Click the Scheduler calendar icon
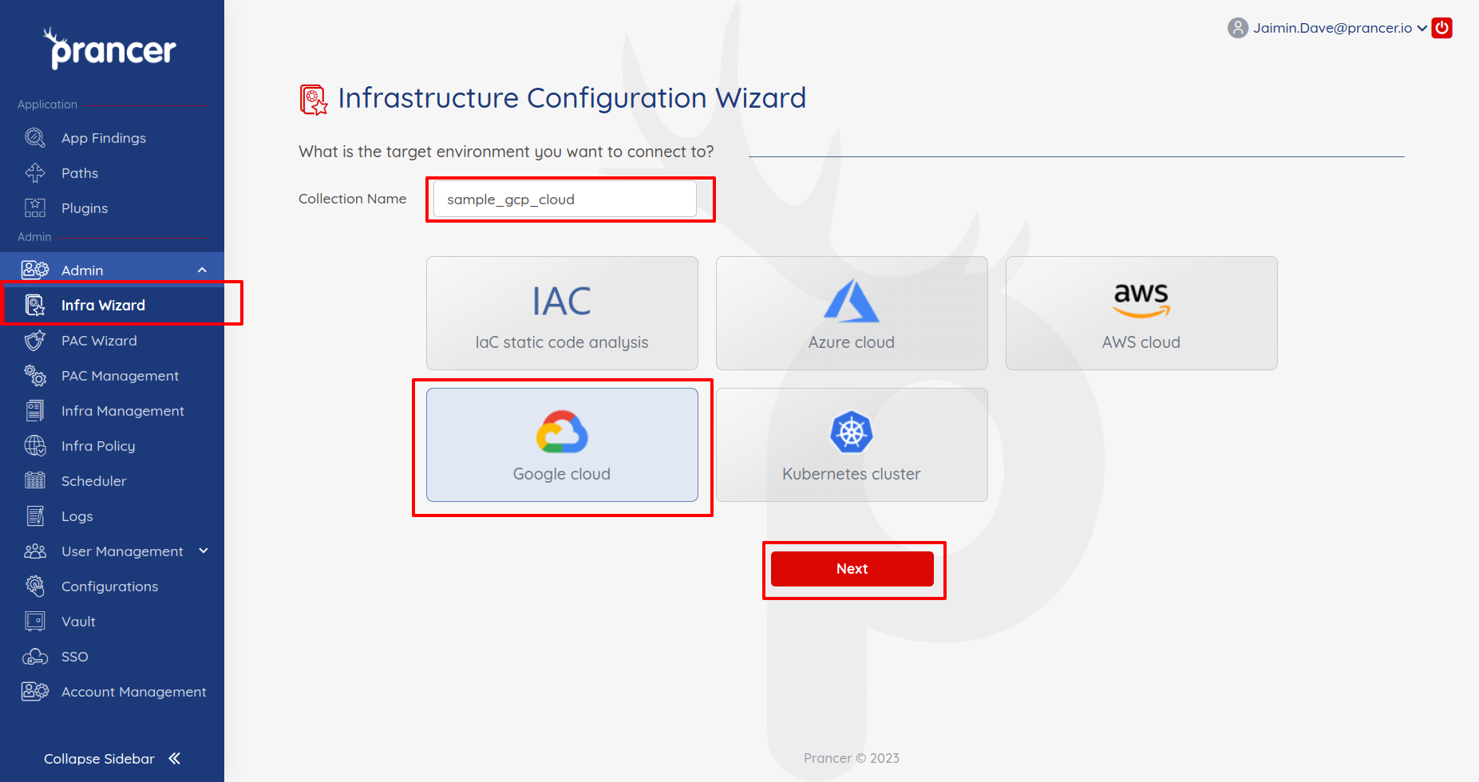 (x=35, y=481)
